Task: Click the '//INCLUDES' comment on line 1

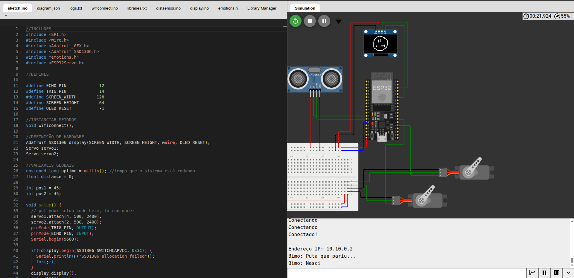Action: [x=39, y=29]
